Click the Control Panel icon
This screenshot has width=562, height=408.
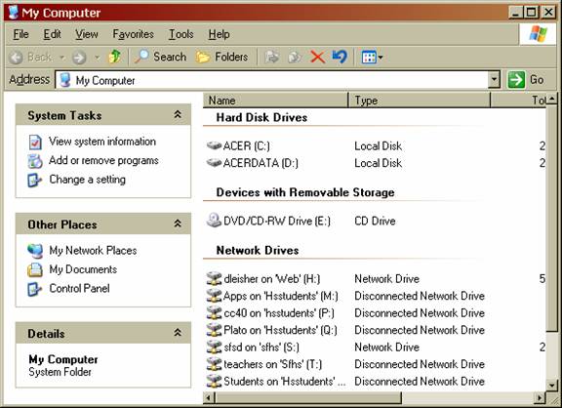35,289
